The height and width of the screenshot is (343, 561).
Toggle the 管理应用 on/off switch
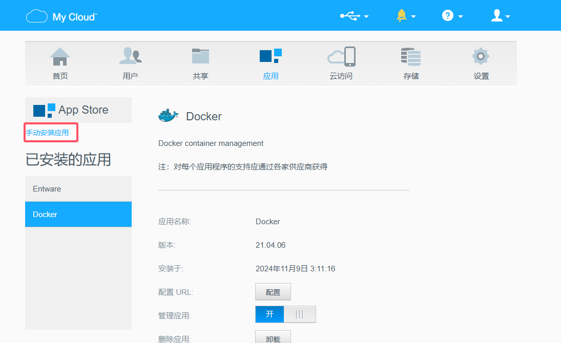coord(285,314)
